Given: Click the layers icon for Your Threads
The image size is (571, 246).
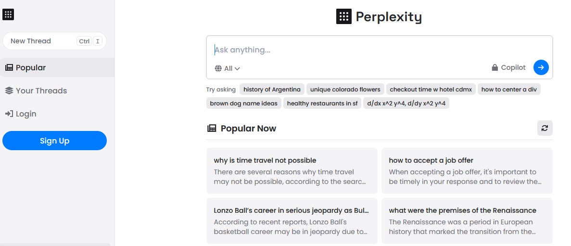Looking at the screenshot, I should coord(9,91).
